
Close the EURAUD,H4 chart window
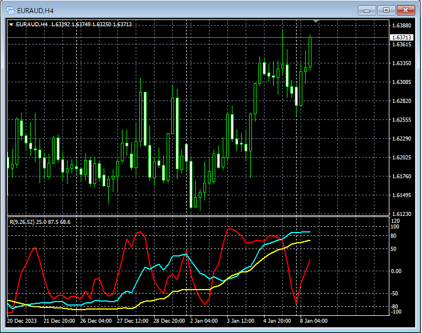coord(405,10)
